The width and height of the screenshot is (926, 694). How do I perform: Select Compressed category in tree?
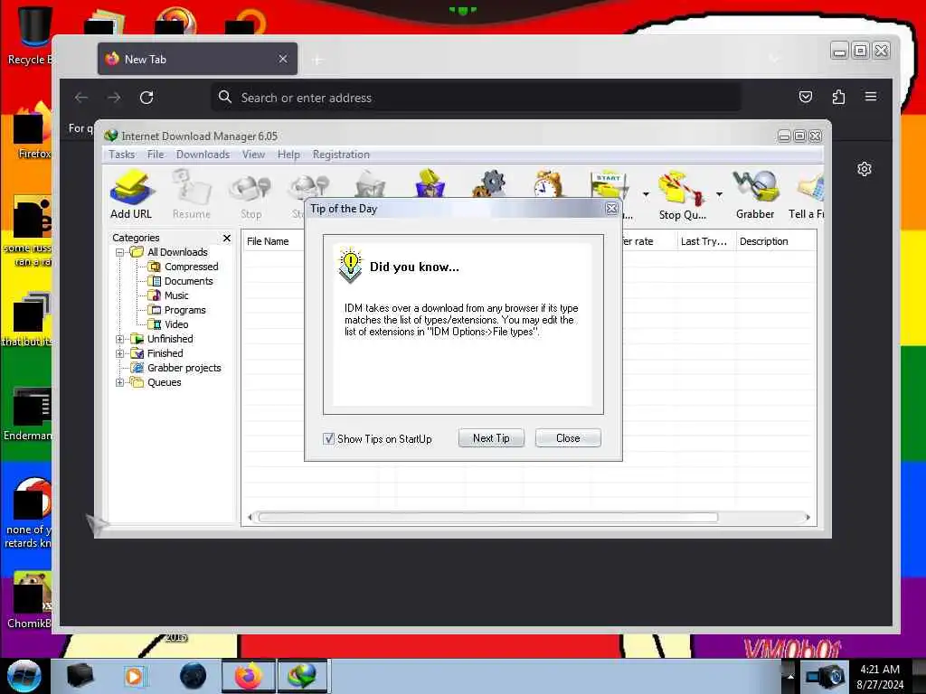point(192,267)
